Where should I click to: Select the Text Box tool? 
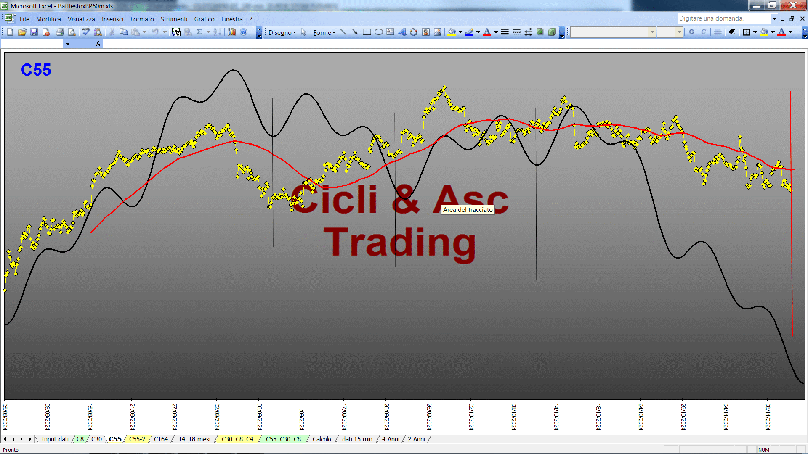(x=390, y=32)
